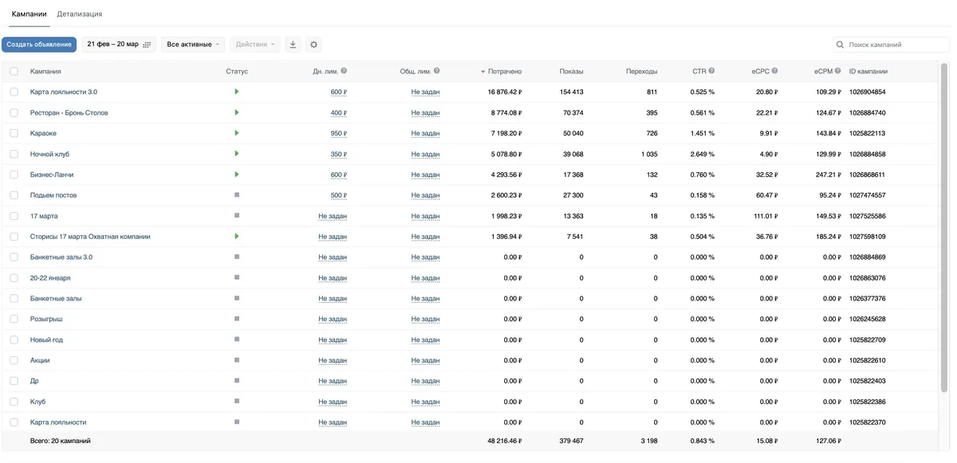
Task: Check the box for Ресторан - Бронь Столов
Action: point(14,112)
